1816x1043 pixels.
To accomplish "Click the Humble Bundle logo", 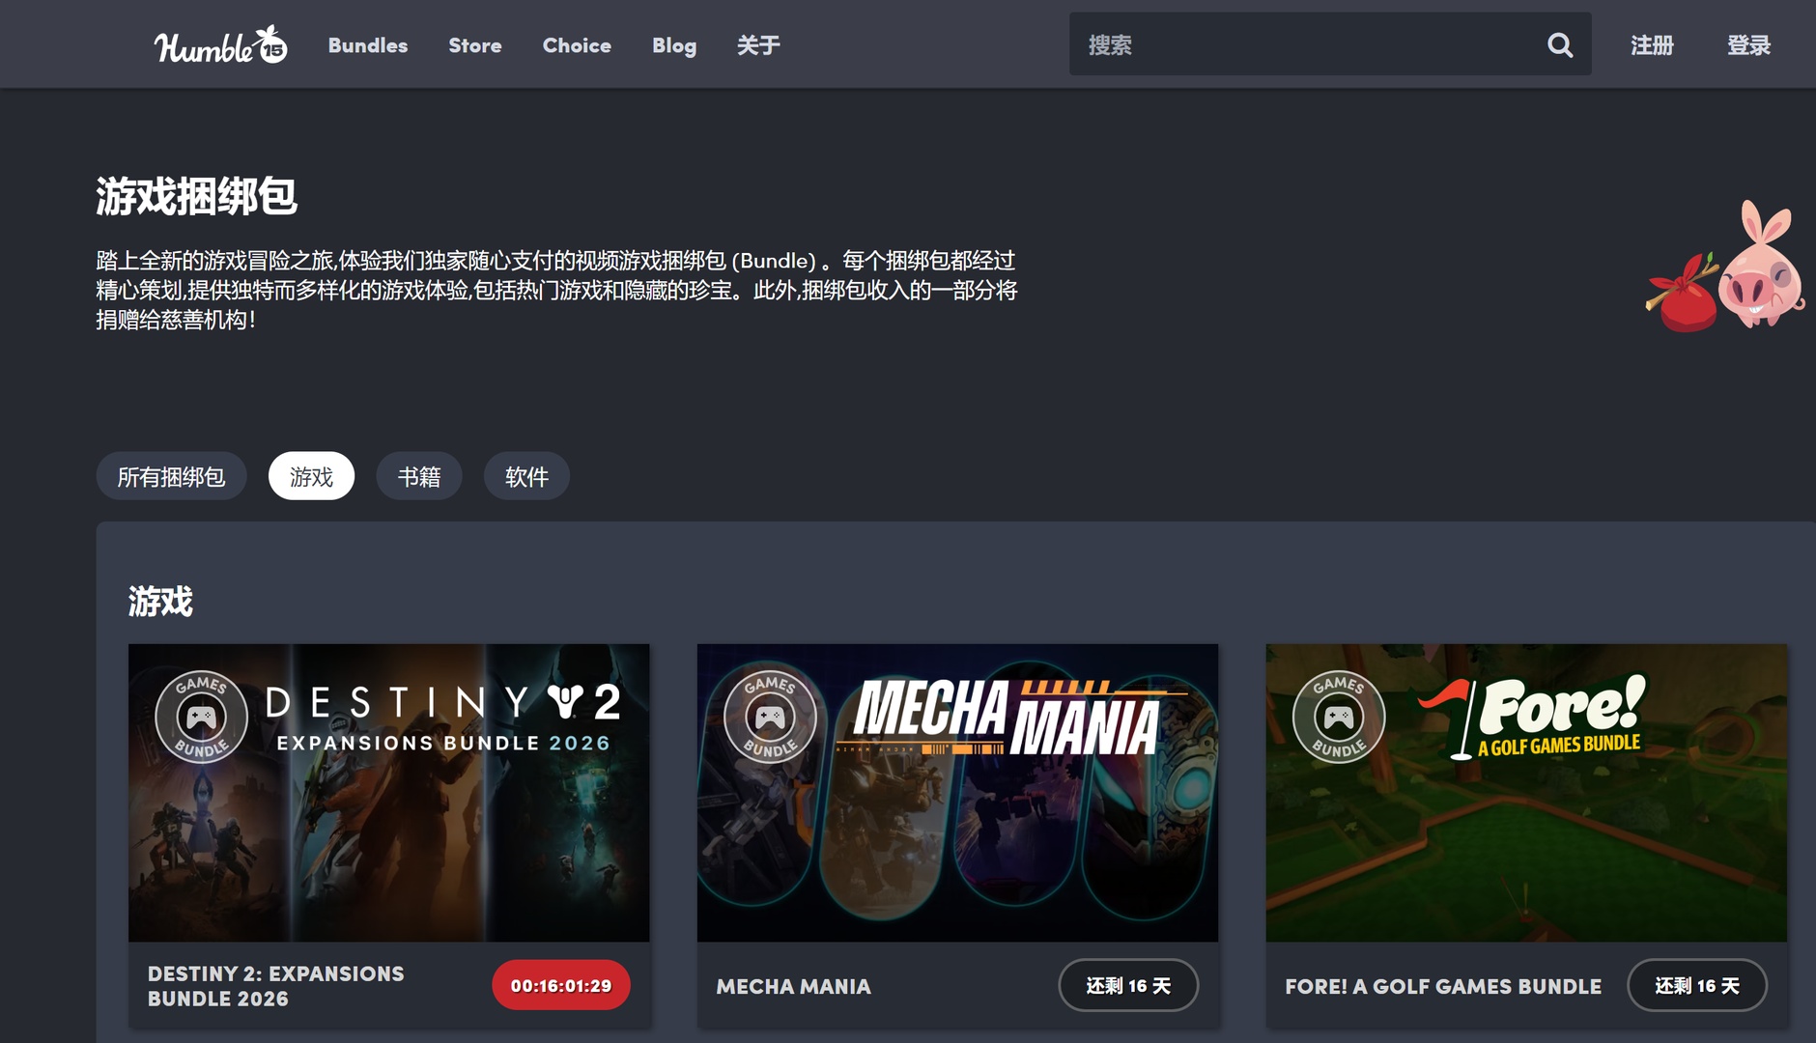I will point(220,45).
